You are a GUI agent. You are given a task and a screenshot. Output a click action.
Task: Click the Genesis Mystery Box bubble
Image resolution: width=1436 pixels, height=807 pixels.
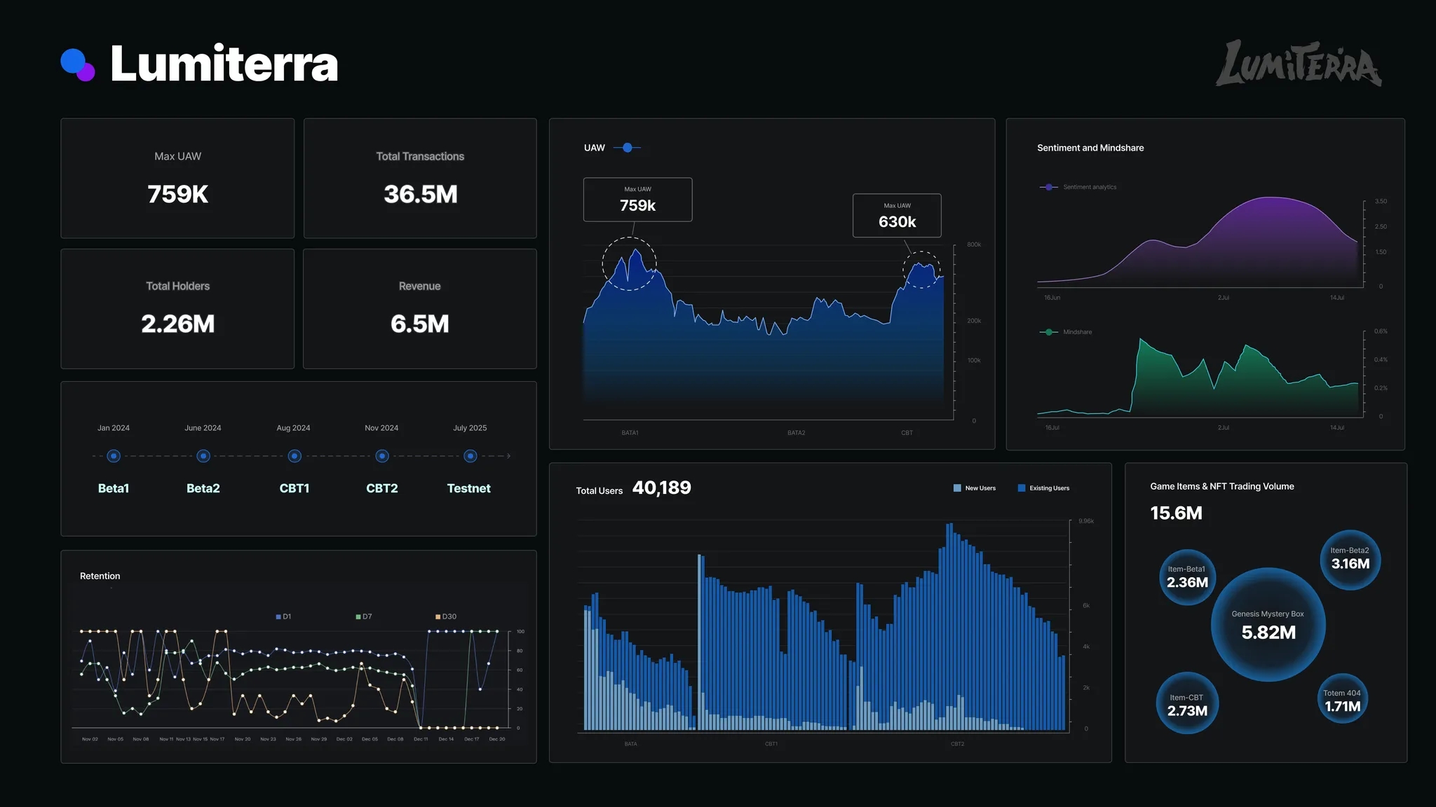[1268, 624]
